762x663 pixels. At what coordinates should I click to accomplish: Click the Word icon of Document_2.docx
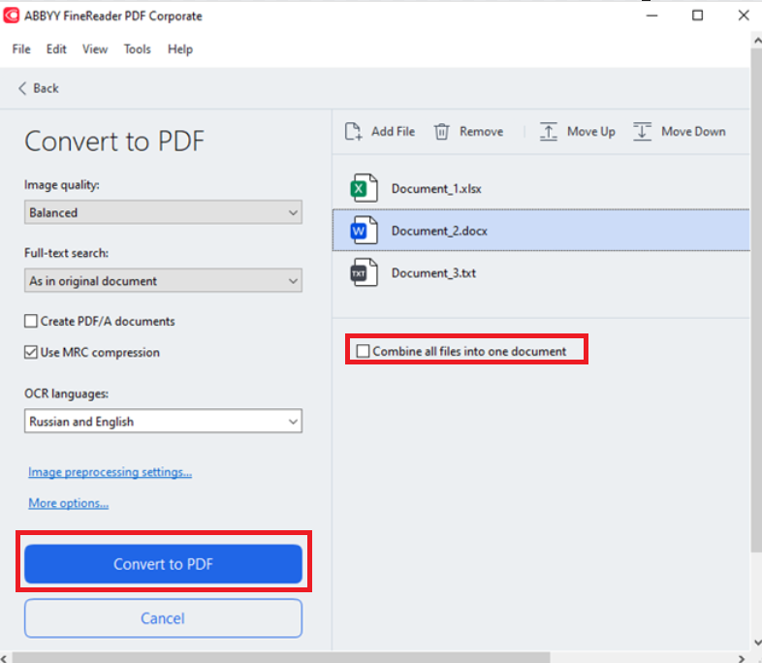[x=364, y=231]
